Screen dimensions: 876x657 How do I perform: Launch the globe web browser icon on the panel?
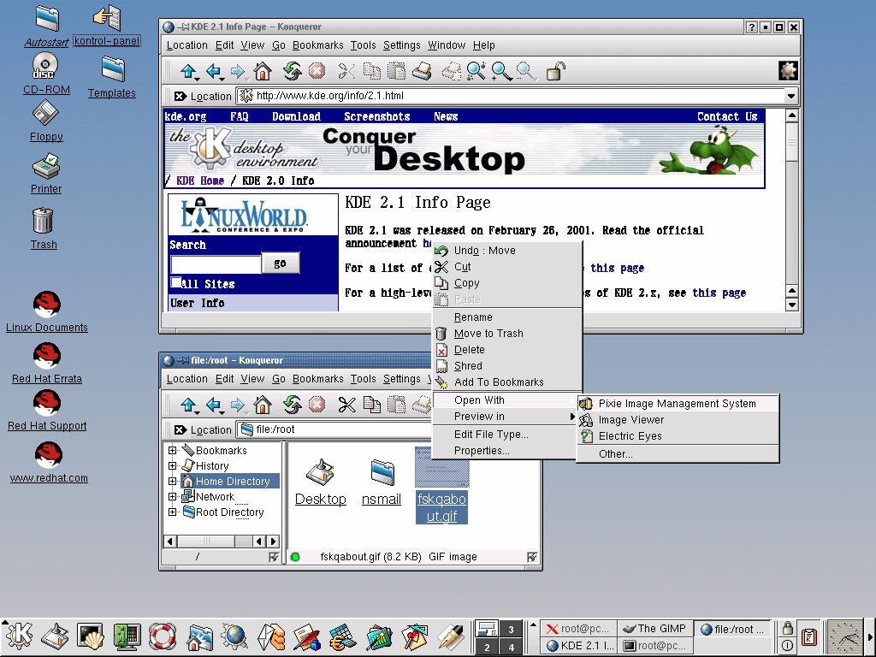click(x=234, y=636)
